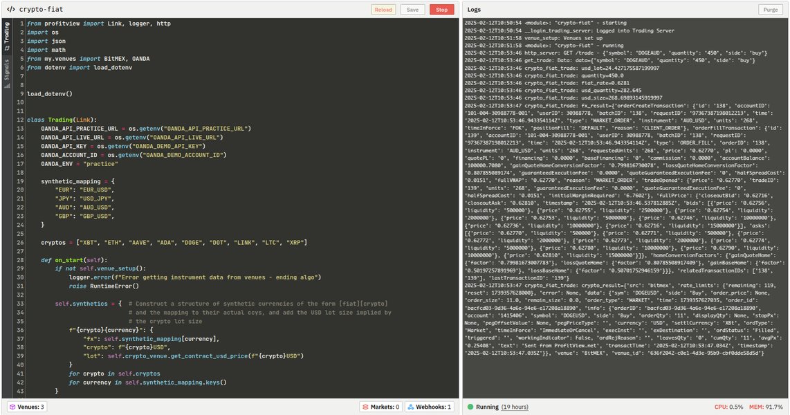The width and height of the screenshot is (790, 415).
Task: Click the Running status label
Action: click(487, 407)
